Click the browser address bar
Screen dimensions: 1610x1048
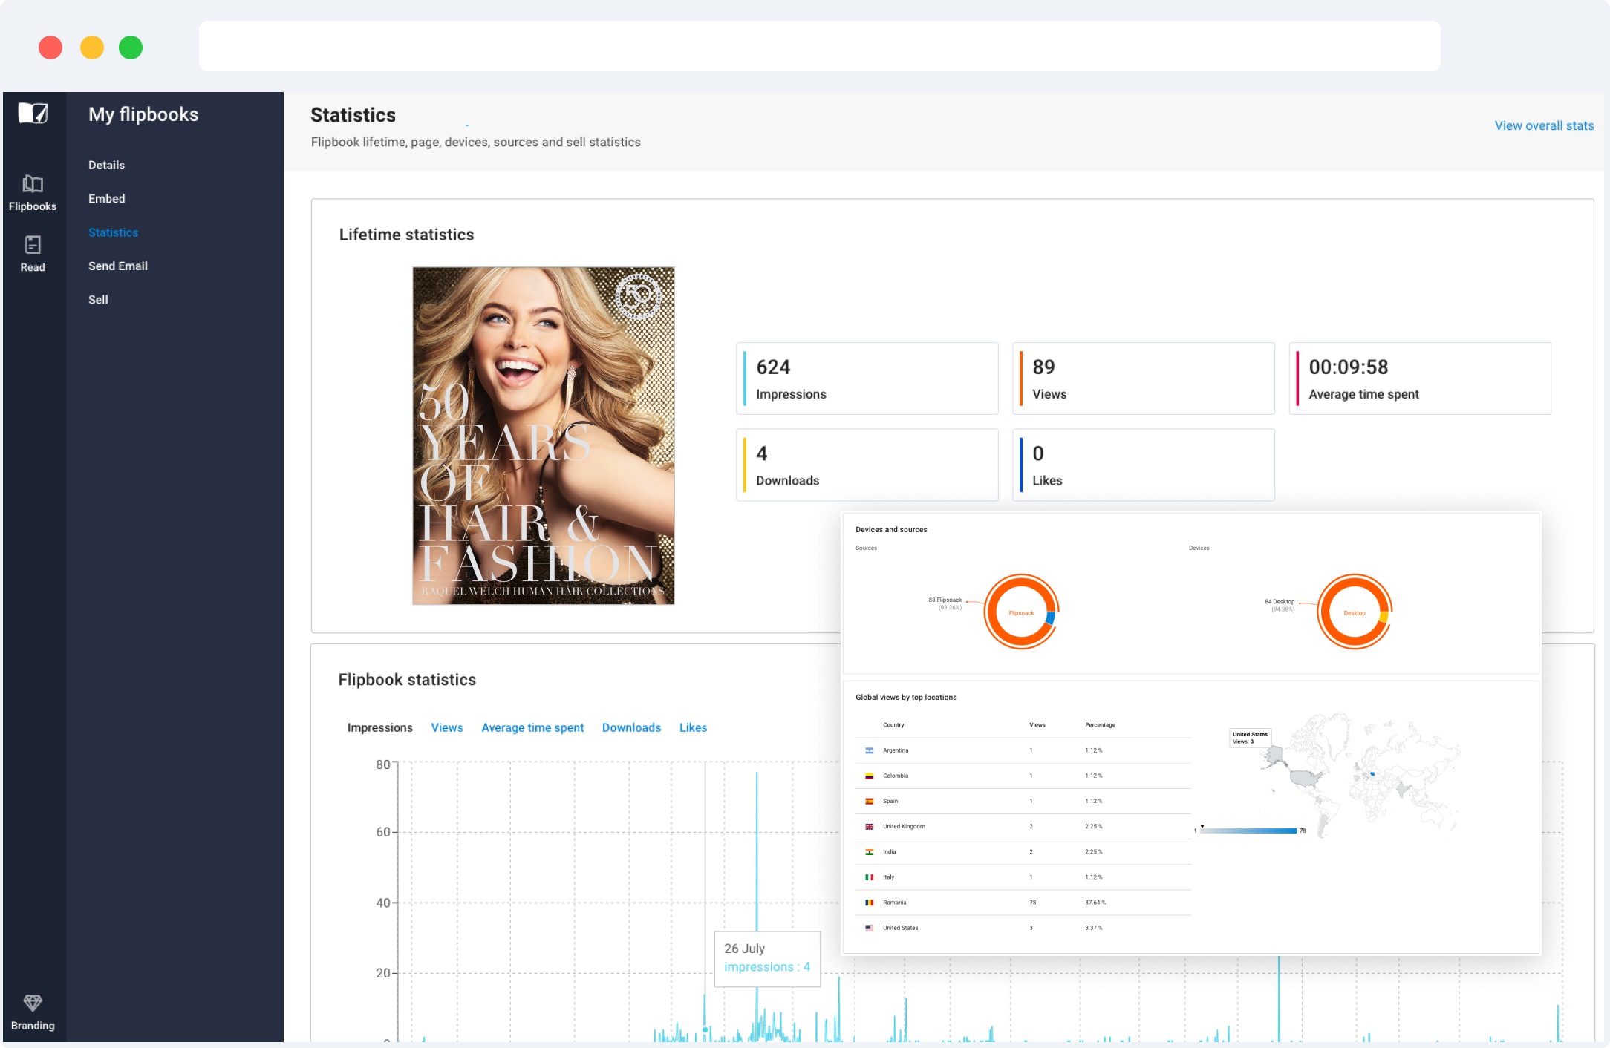pyautogui.click(x=819, y=46)
